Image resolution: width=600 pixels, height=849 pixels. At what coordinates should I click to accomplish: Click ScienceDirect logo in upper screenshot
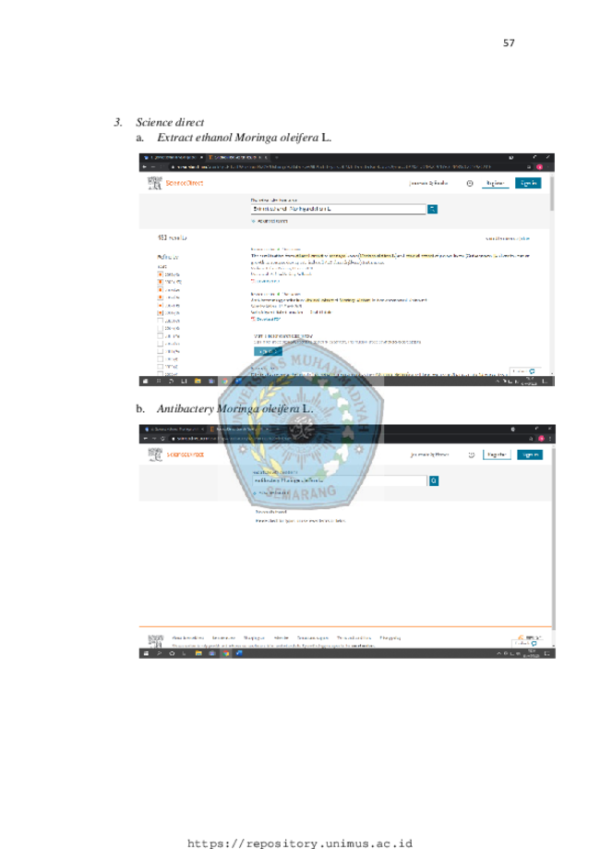click(x=174, y=183)
